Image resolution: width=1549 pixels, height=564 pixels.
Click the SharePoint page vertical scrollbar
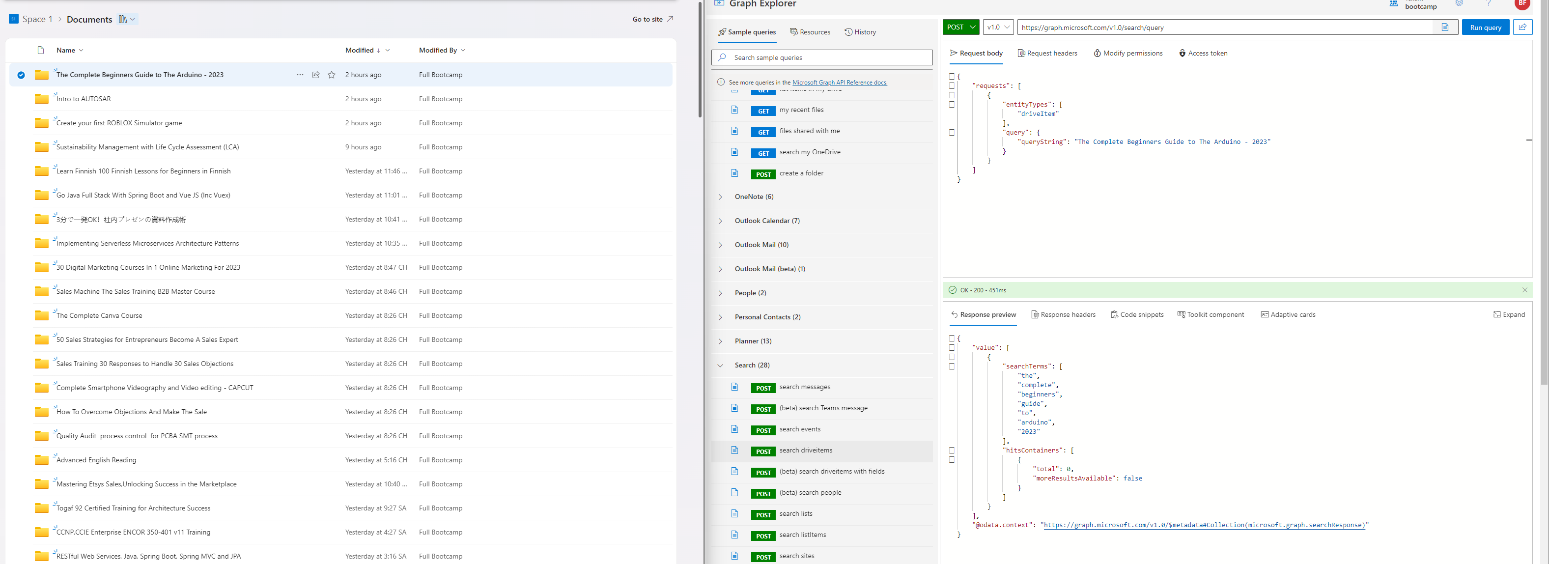[x=700, y=60]
